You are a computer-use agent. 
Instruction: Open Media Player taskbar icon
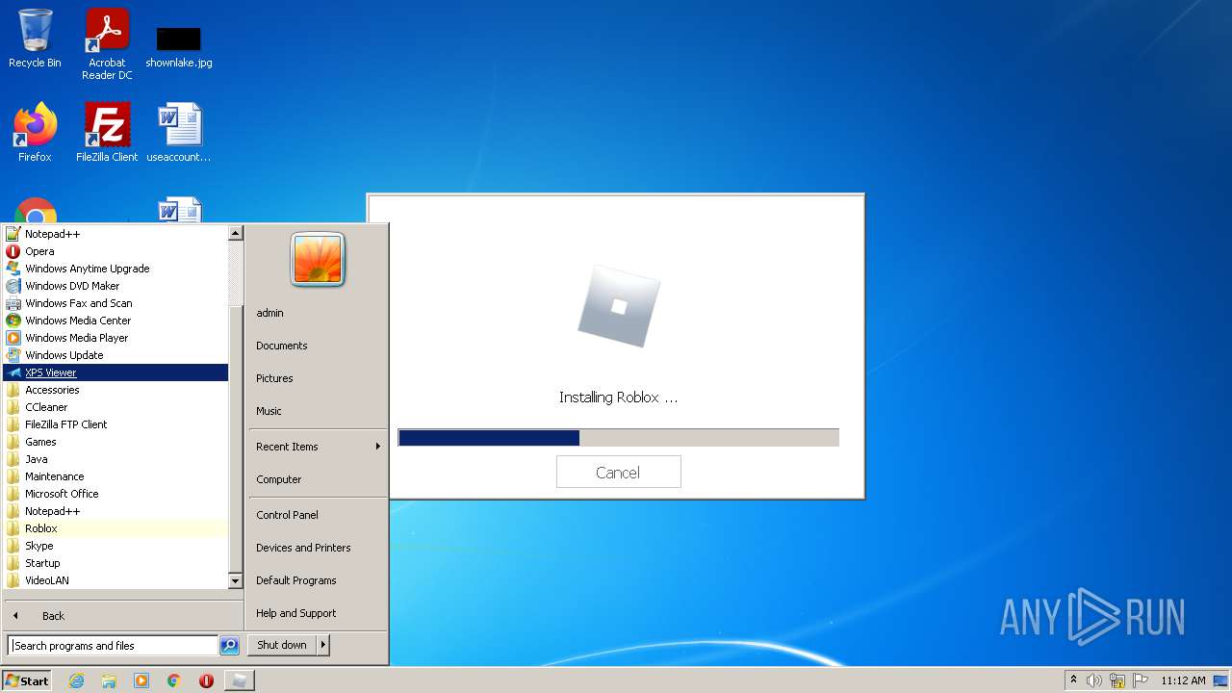tap(141, 680)
